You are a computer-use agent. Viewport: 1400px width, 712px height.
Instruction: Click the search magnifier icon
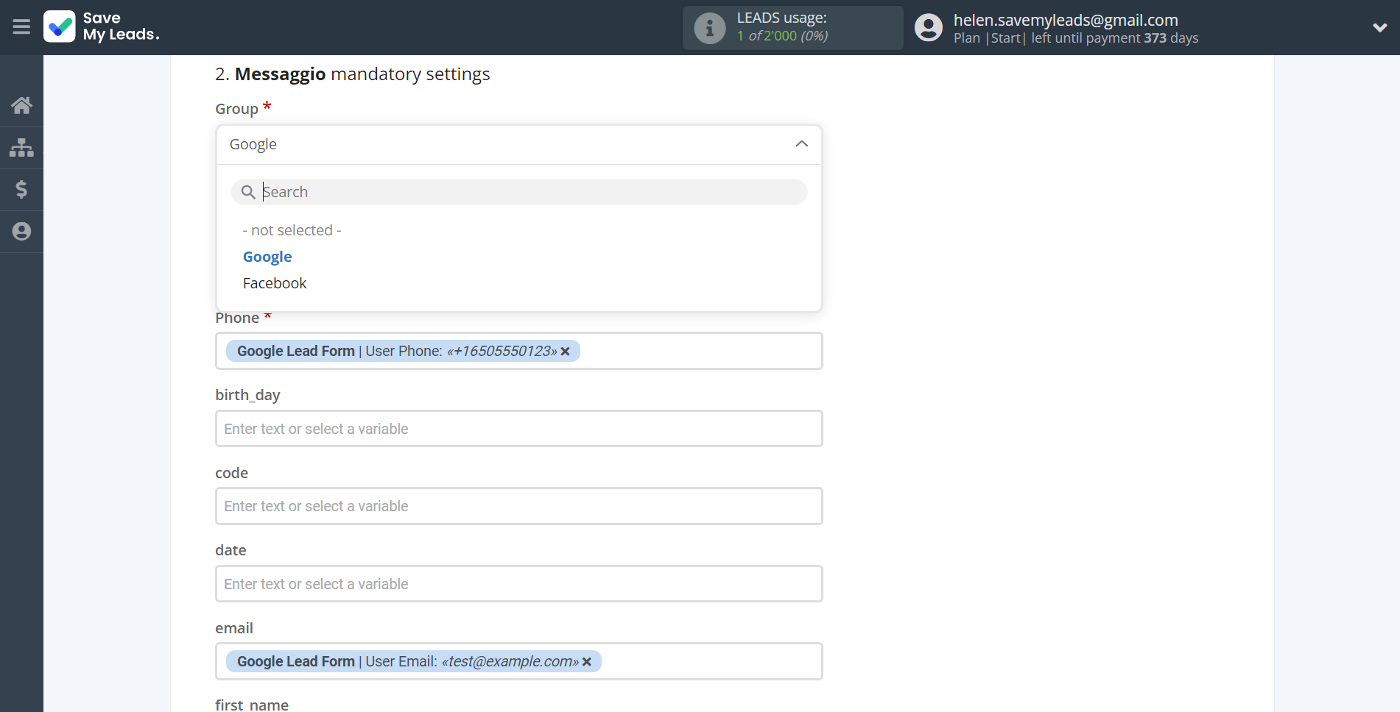(248, 192)
